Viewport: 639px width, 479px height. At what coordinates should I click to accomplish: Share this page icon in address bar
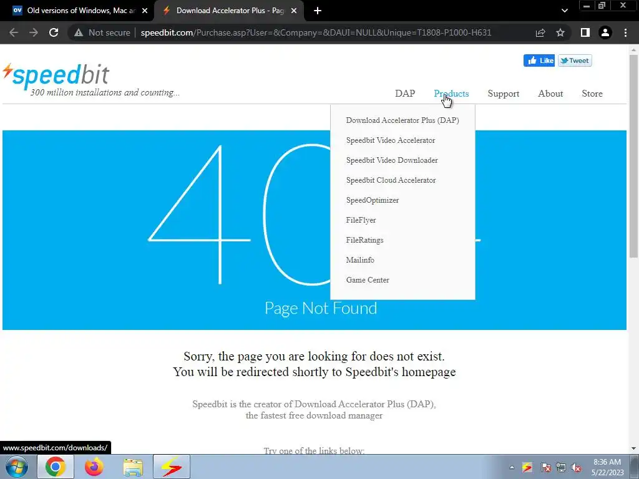(x=540, y=32)
